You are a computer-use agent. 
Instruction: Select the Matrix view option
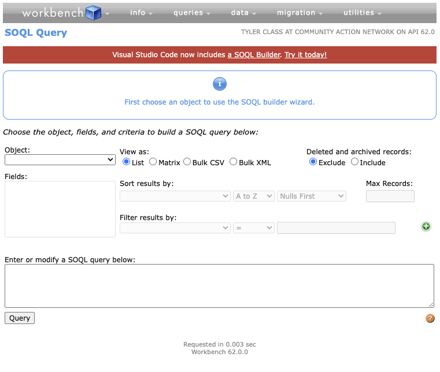[x=153, y=162]
